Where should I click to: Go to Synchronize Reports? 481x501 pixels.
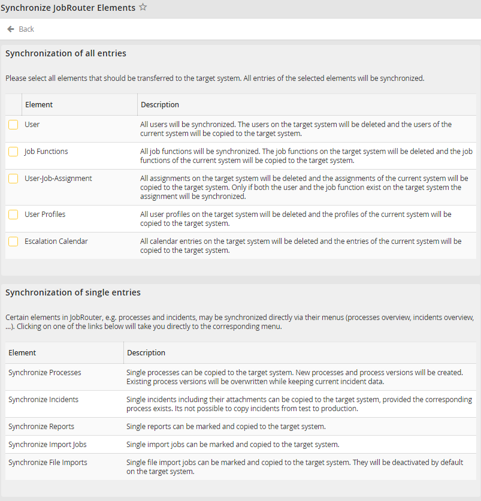click(41, 427)
